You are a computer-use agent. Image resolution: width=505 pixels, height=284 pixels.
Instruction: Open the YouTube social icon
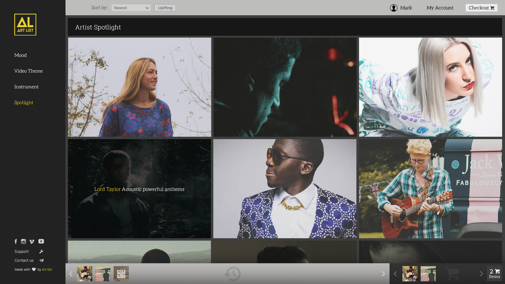pyautogui.click(x=41, y=241)
